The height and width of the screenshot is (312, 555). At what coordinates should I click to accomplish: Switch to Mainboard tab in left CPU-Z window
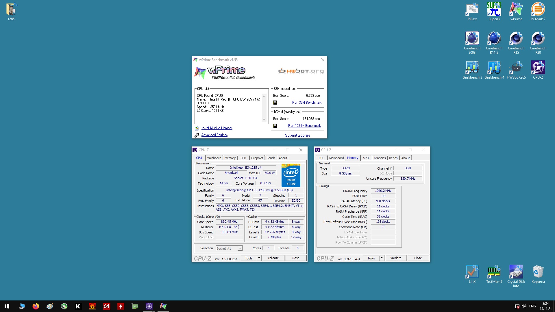coord(214,158)
